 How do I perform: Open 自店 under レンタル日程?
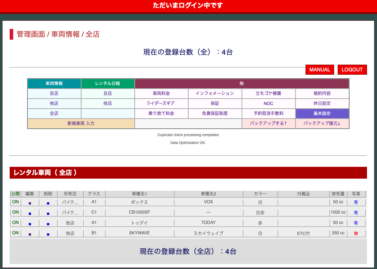pos(108,94)
